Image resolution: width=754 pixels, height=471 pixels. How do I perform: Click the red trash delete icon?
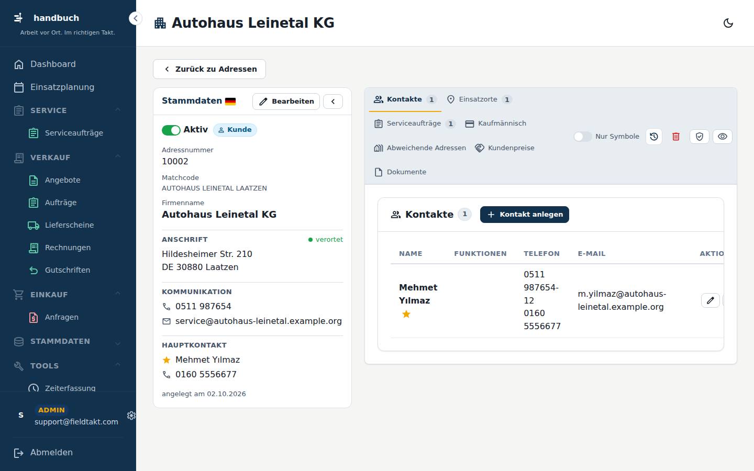[x=676, y=137]
